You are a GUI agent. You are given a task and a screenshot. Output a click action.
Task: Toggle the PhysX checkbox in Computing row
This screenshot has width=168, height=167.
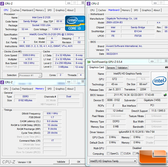134,153
